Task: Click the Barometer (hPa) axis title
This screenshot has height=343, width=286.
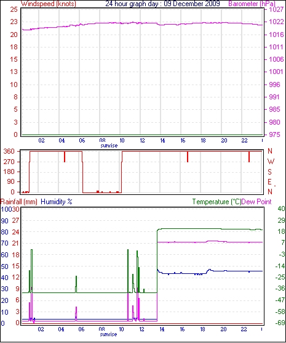Action: [252, 4]
